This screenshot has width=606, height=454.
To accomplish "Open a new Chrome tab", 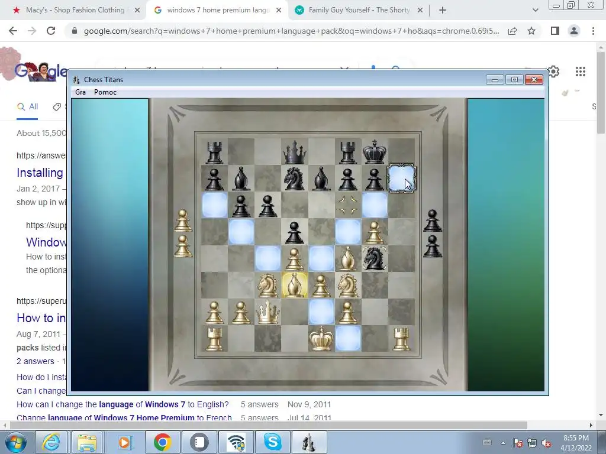I will tap(443, 11).
